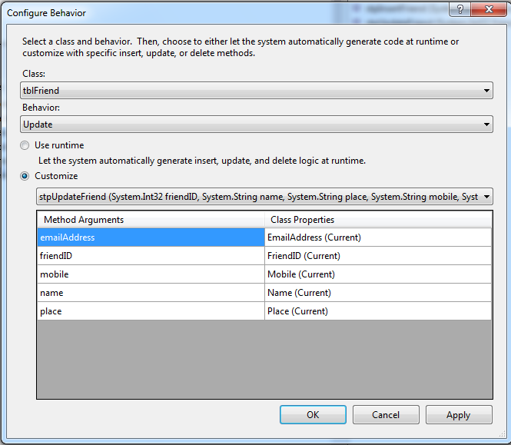Select the friendID method argument row
The height and width of the screenshot is (445, 511).
[151, 256]
